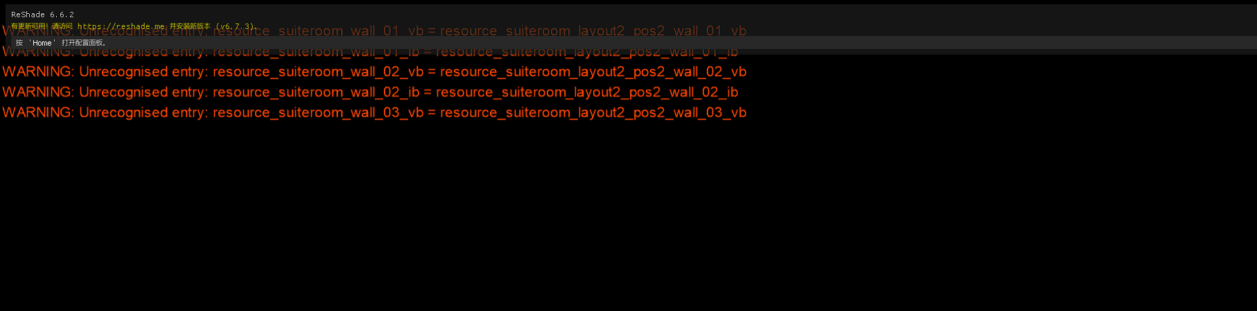
Task: Click the ReShade 6.6.2 title text
Action: click(x=42, y=15)
